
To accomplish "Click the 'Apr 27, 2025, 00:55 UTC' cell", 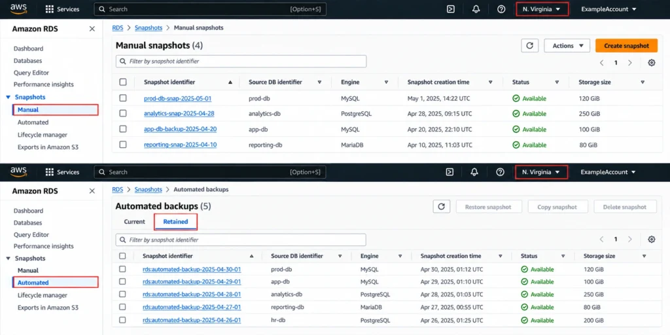I will coord(451,308).
